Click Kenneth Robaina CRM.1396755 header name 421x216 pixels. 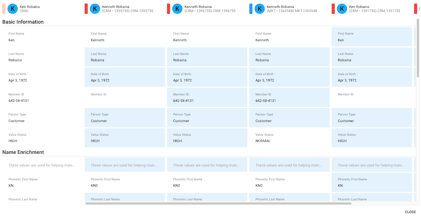coord(198,7)
